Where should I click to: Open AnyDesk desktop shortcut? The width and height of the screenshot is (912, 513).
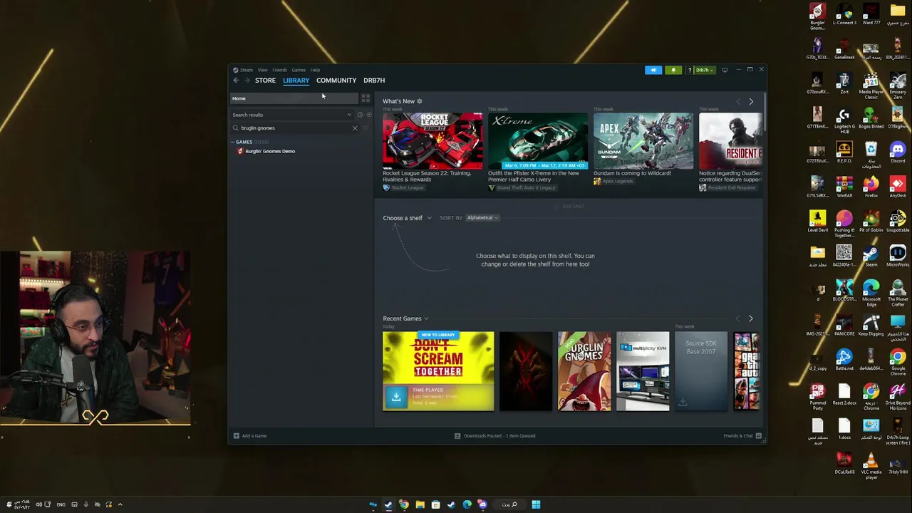898,187
